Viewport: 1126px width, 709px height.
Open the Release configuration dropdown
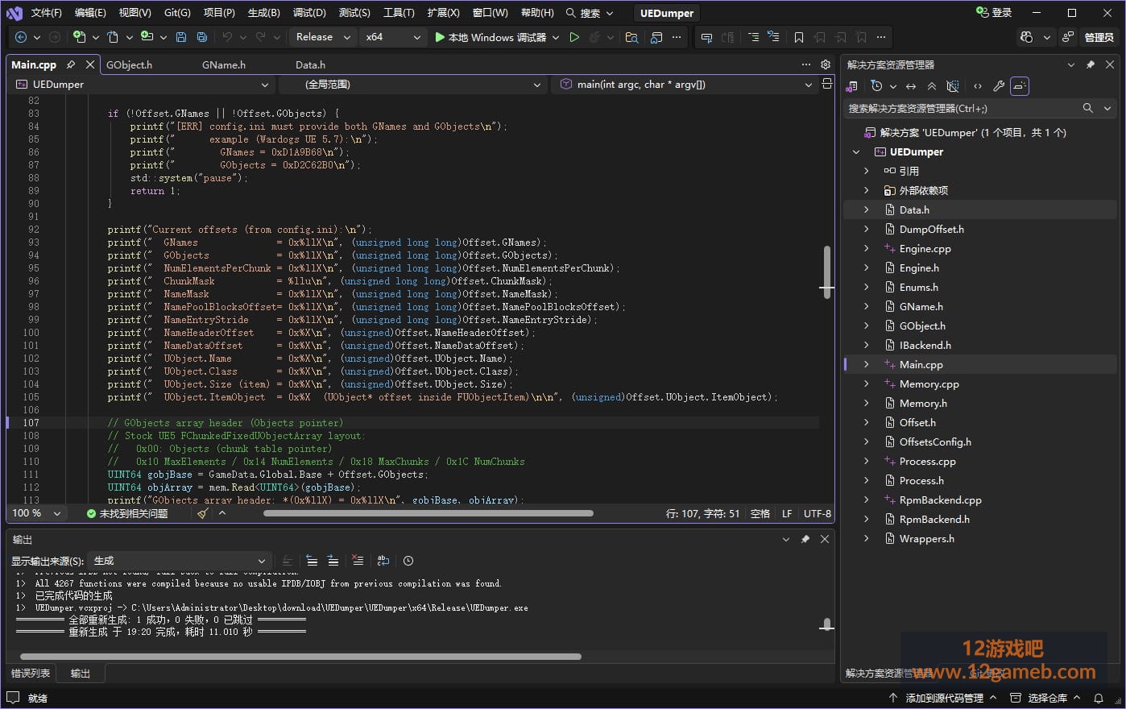point(323,37)
